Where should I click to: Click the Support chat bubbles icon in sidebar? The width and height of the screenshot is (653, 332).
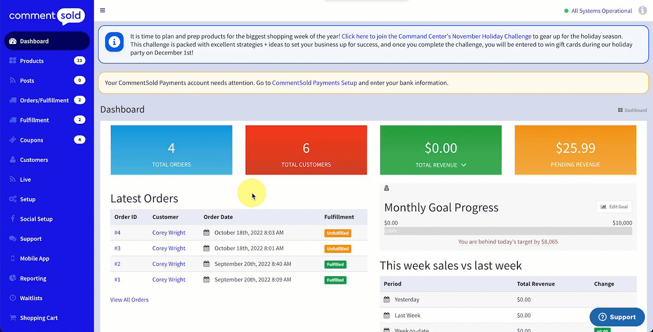coord(13,239)
